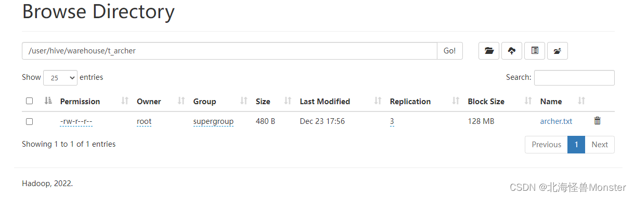Delete archer.txt using the trash icon
Viewport: 634px width, 197px height.
click(x=597, y=121)
